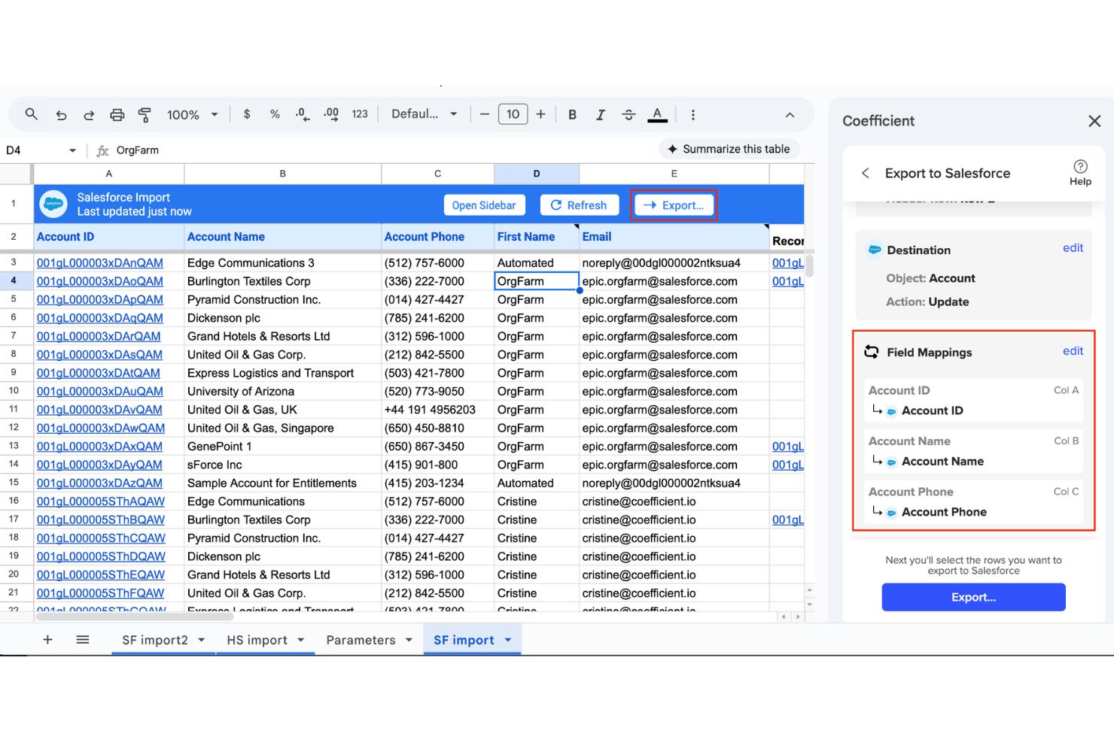Switch to the Parameters sheet tab

pyautogui.click(x=361, y=640)
